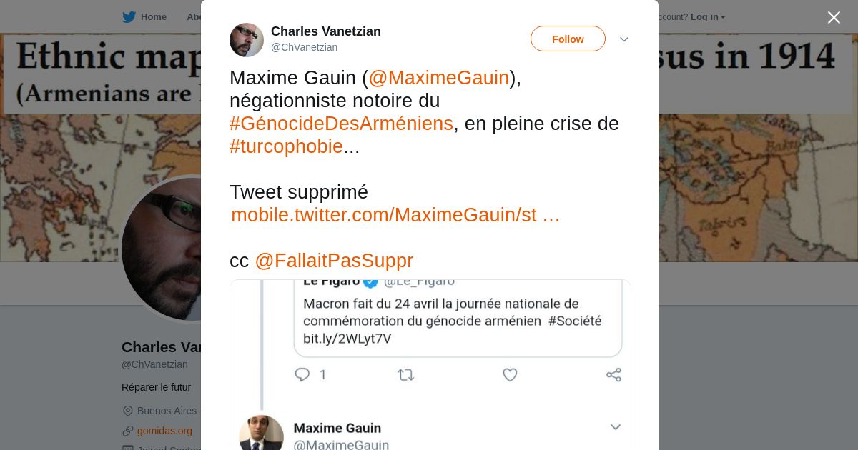Follow Charles Vanetzian
858x450 pixels.
(568, 39)
